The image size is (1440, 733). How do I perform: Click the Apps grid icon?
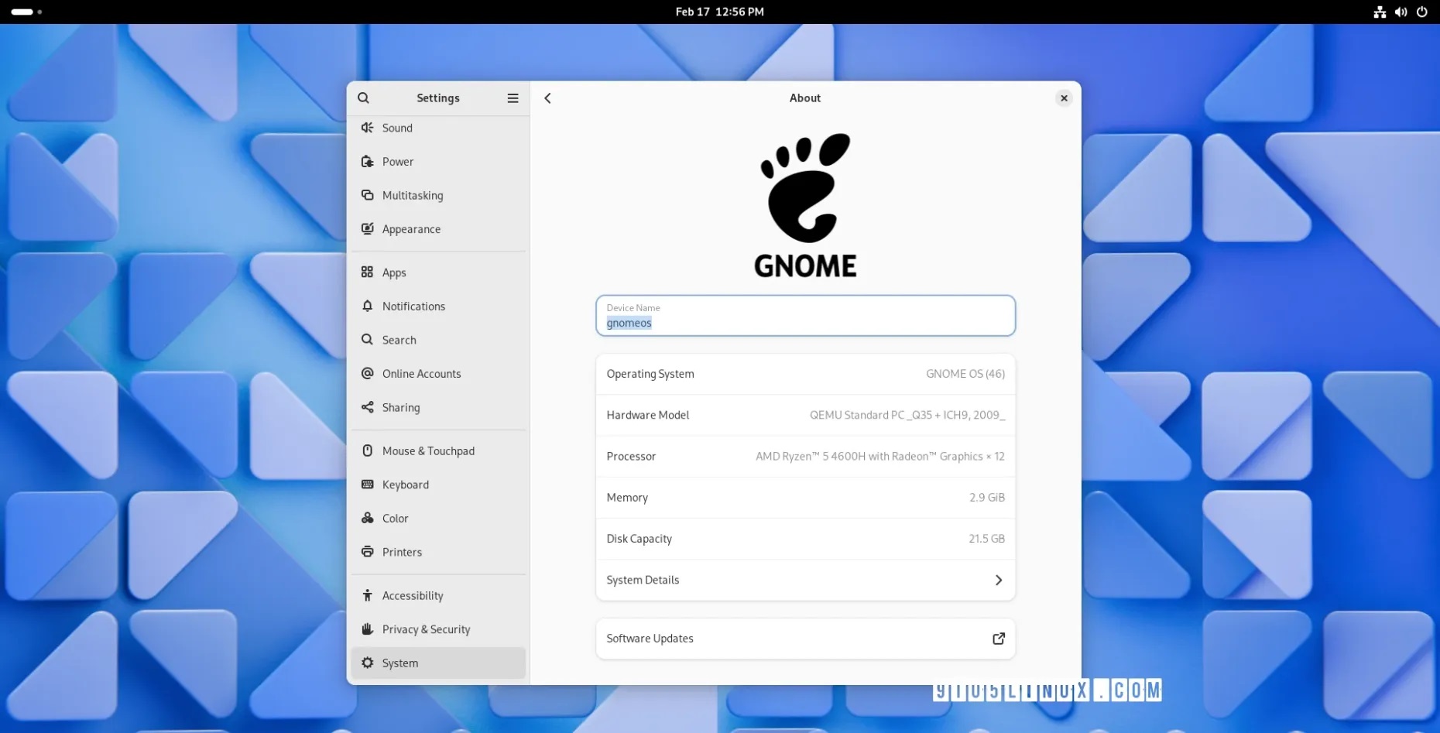coord(368,272)
